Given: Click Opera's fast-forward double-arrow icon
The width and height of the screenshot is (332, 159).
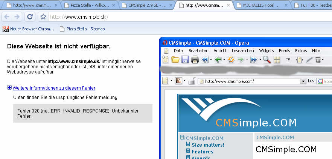Looking at the screenshot, I should point(254,60).
